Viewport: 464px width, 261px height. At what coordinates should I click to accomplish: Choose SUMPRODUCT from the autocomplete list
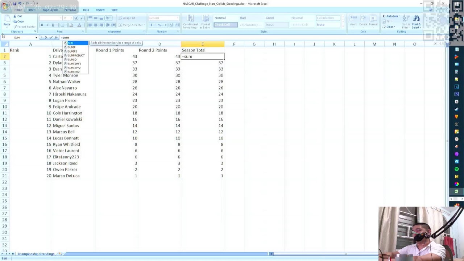point(76,55)
